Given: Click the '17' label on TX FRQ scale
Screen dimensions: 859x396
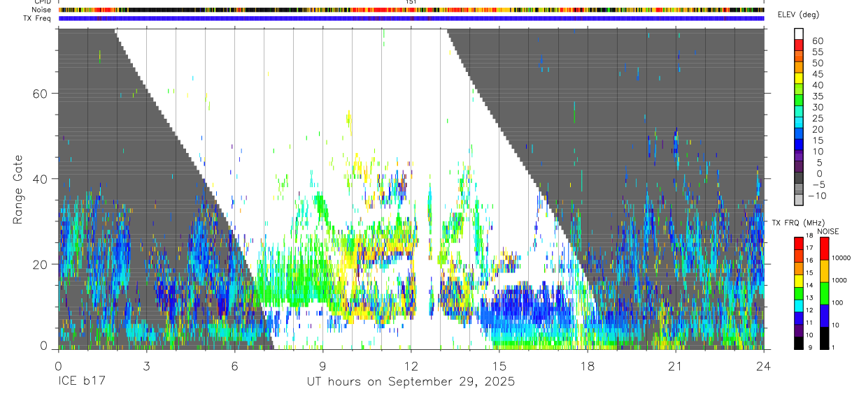Looking at the screenshot, I should click(x=809, y=248).
